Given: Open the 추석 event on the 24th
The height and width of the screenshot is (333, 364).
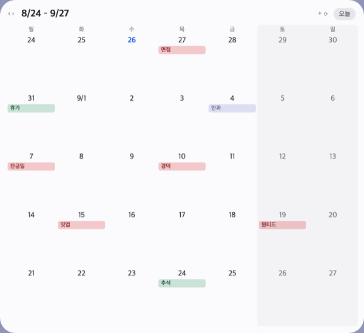Looking at the screenshot, I should click(x=182, y=283).
